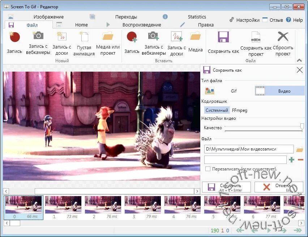The height and width of the screenshot is (237, 308).
Task: Select frame 1 thumbnail (73 ms)
Action: tap(63, 207)
